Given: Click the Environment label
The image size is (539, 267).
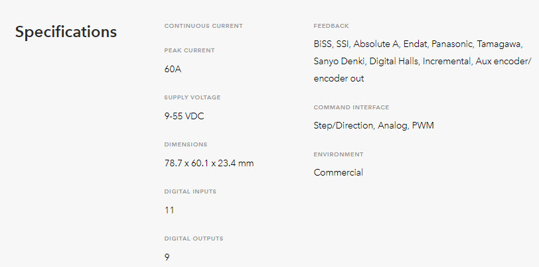Looking at the screenshot, I should (339, 154).
